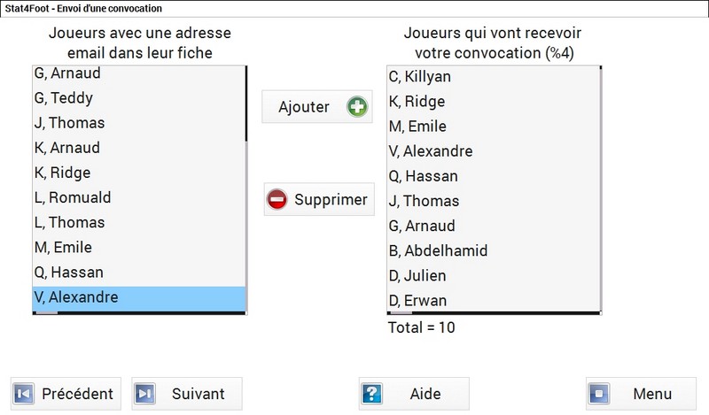Select D, Erwan in the recipients list
The width and height of the screenshot is (709, 415).
[494, 300]
